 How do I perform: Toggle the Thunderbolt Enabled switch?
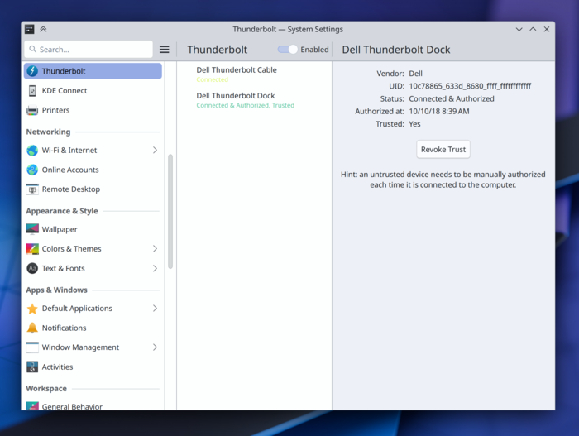click(287, 50)
